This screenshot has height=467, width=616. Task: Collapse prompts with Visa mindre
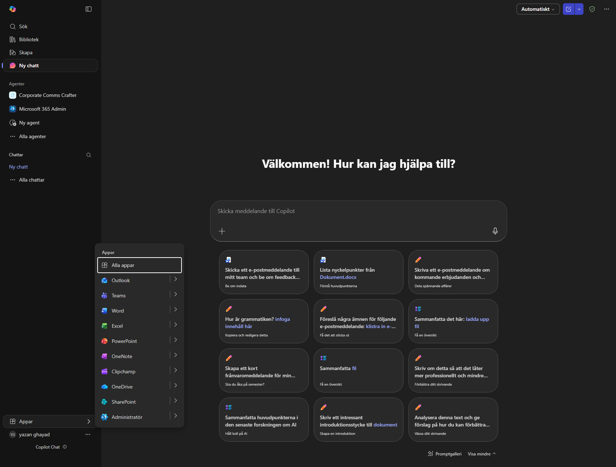point(482,454)
